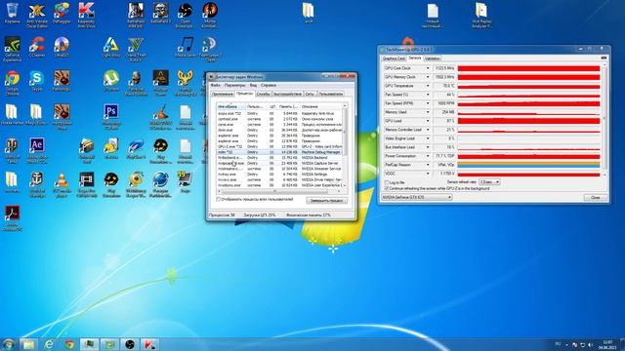Open the Light Alloy desktop icon
Image resolution: width=625 pixels, height=351 pixels.
point(110,47)
